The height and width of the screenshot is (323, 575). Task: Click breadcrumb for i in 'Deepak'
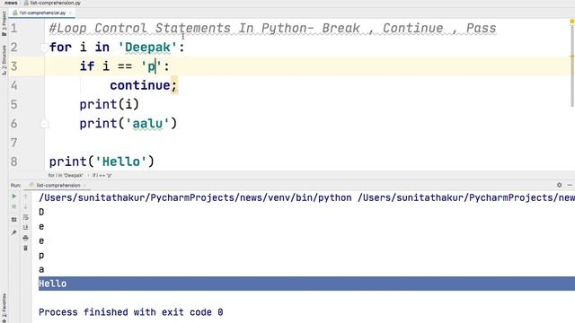(66, 176)
